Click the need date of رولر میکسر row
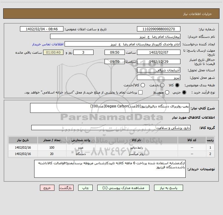Image resolution: width=223 pixels, height=215 pixels. [x=23, y=154]
